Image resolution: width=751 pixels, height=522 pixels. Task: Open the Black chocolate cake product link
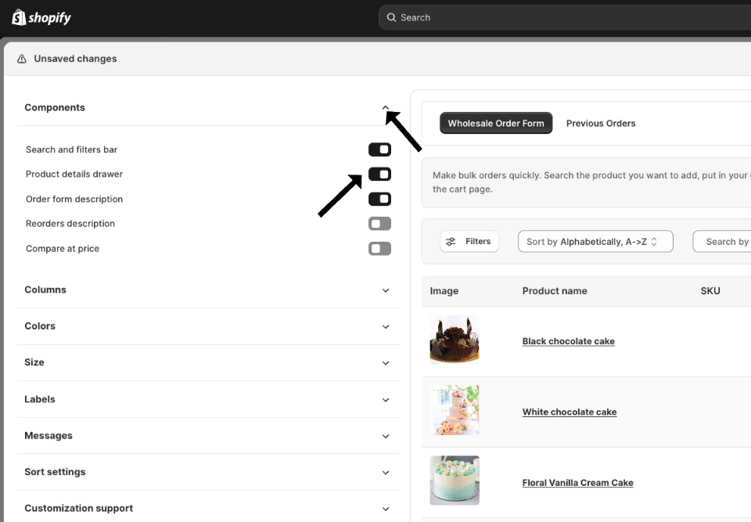point(568,341)
